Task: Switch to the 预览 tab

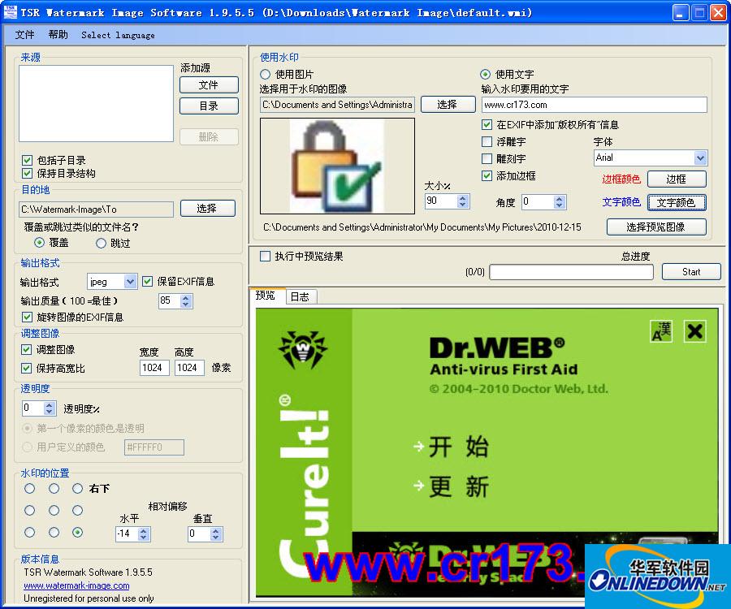Action: (266, 296)
